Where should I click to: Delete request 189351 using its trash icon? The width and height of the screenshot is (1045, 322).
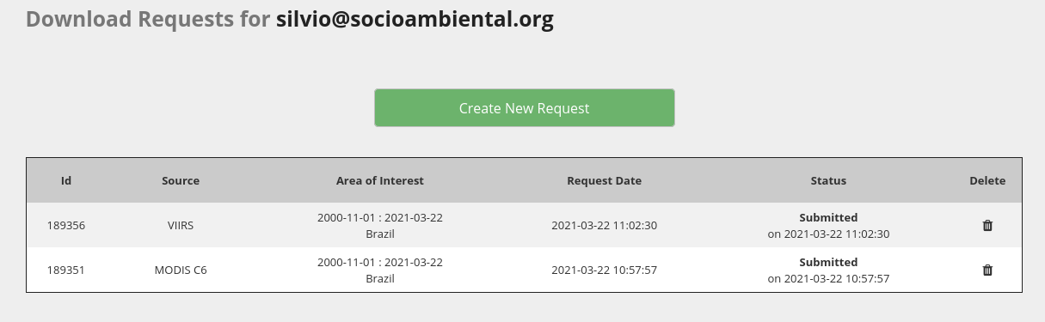tap(987, 270)
